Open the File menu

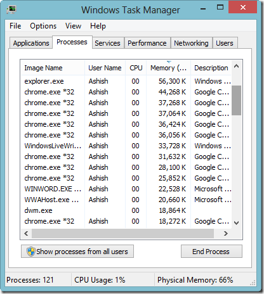click(15, 26)
